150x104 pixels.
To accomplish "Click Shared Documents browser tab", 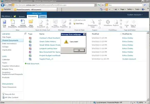I will (x=35, y=10).
